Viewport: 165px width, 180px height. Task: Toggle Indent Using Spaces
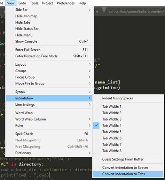pyautogui.click(x=128, y=98)
